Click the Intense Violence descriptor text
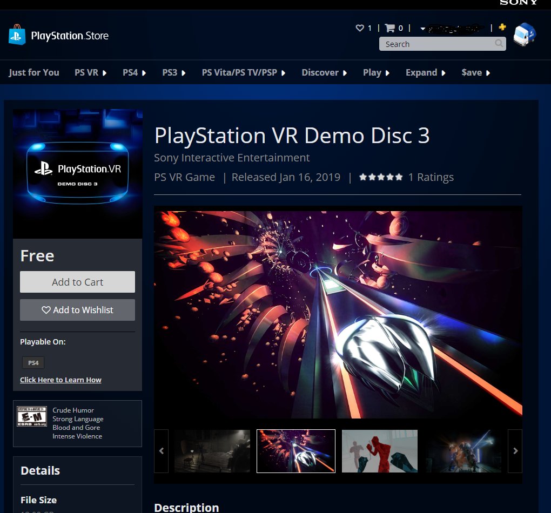This screenshot has width=551, height=513. [x=77, y=436]
